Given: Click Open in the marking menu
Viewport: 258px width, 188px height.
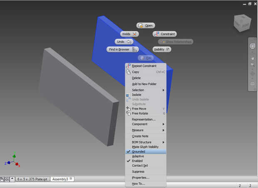Looking at the screenshot, I should coord(146,25).
